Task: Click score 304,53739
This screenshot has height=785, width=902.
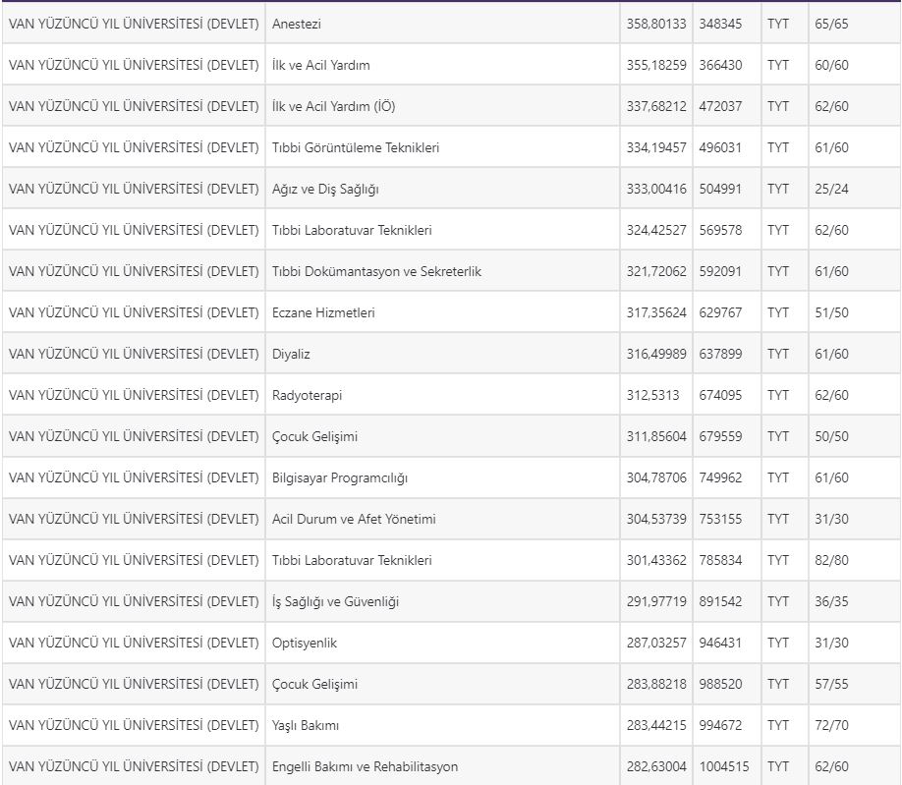Action: click(x=656, y=520)
